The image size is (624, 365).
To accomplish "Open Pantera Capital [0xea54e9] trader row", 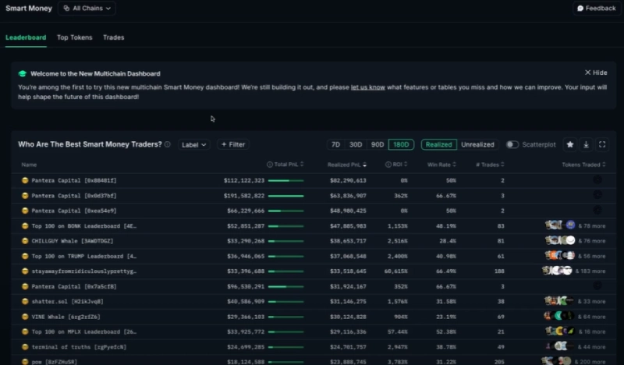I will pos(314,211).
